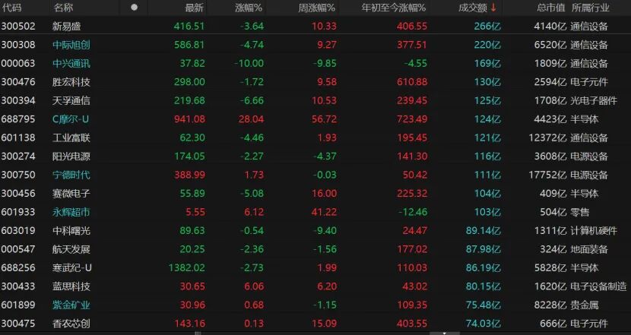Sort by the 周涨幅% column header
The width and height of the screenshot is (631, 335).
click(317, 8)
